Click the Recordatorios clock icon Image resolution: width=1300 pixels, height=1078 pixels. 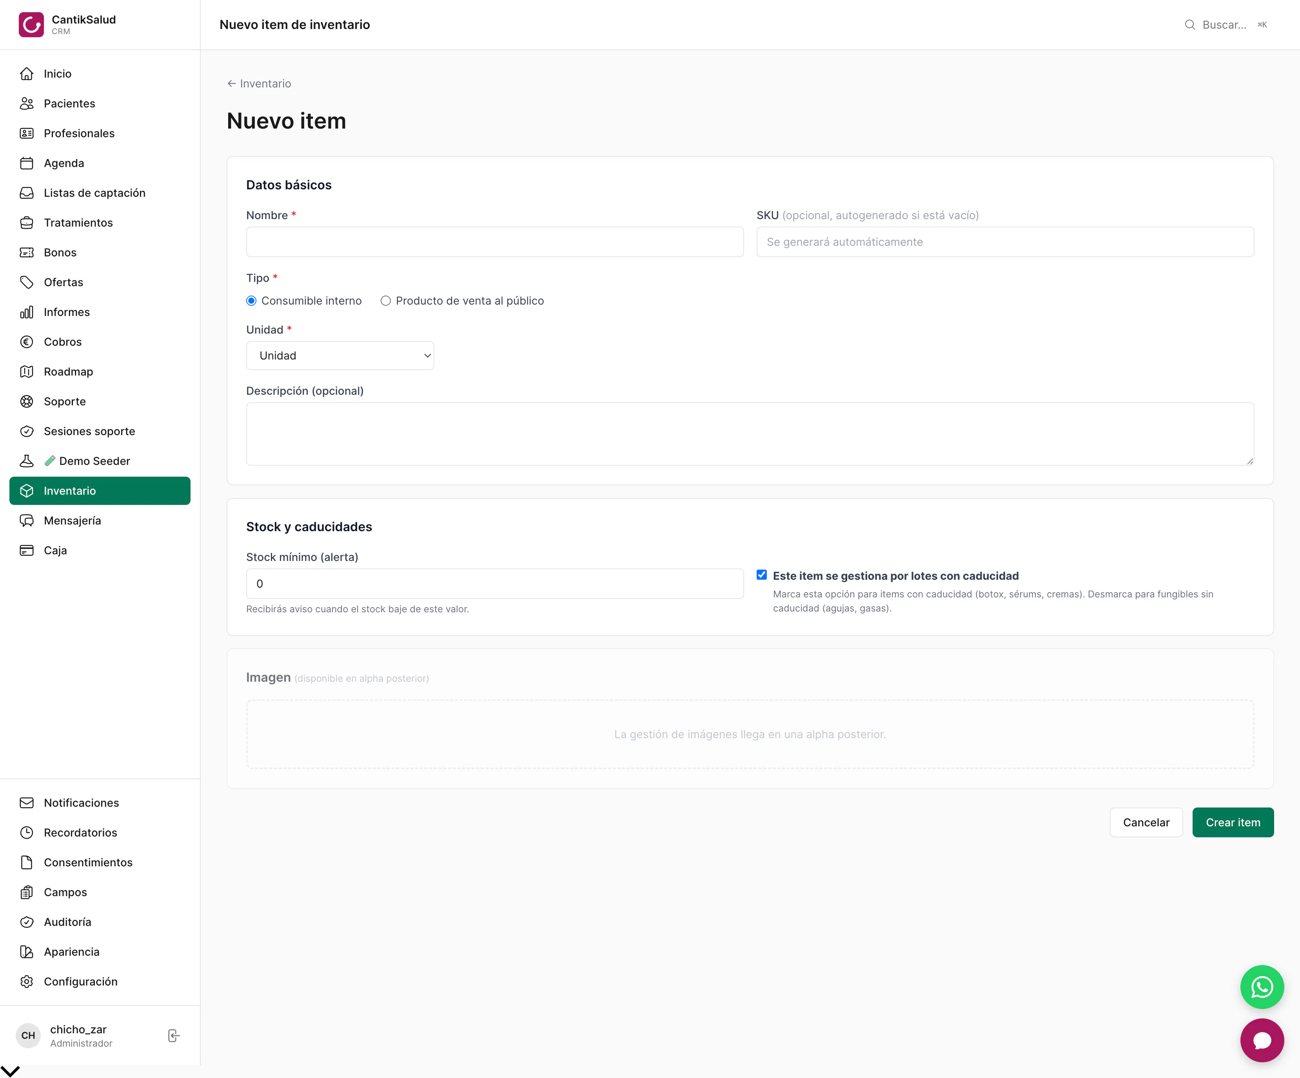pos(27,832)
